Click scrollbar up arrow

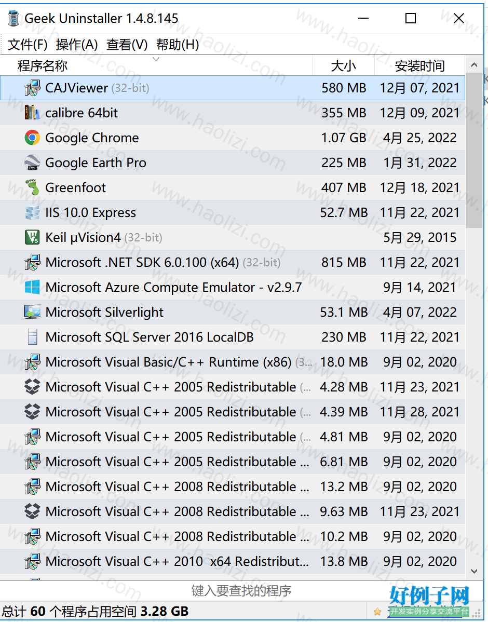474,65
